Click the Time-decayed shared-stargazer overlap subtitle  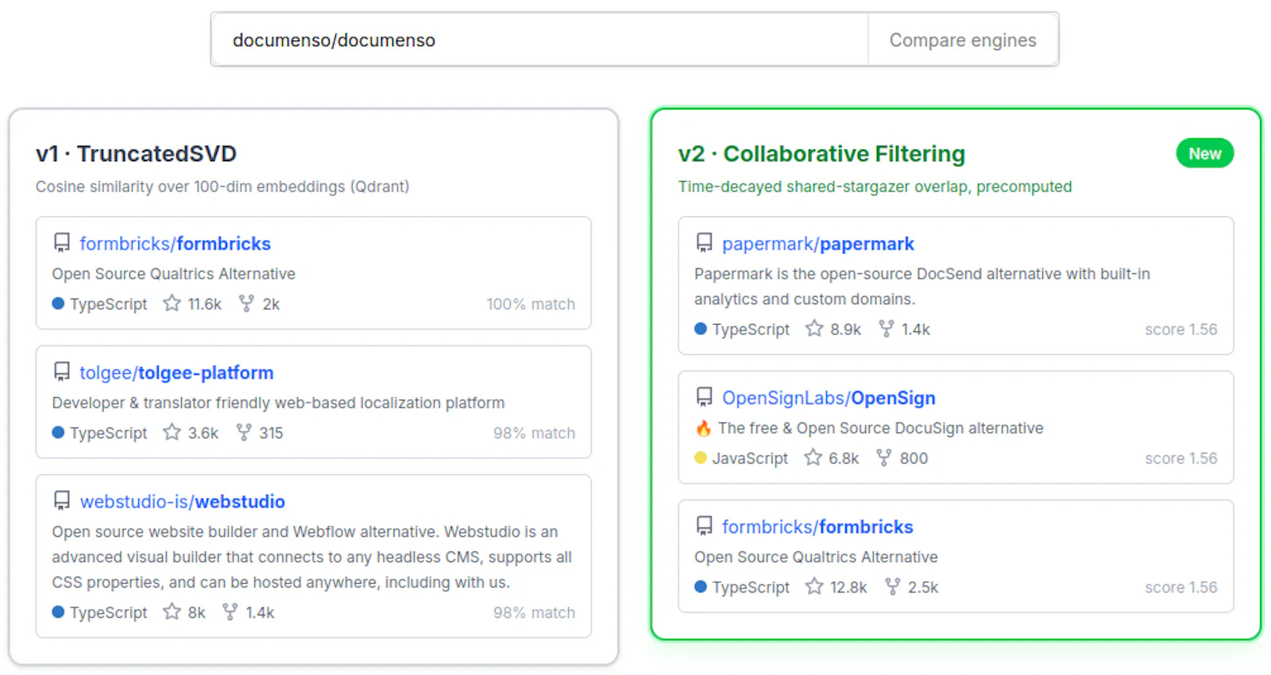875,187
